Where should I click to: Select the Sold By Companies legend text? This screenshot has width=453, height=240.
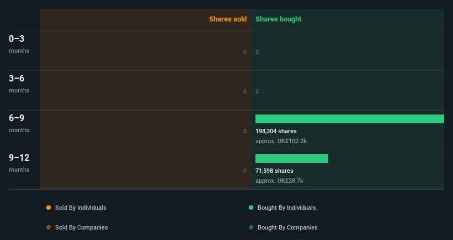pos(82,227)
